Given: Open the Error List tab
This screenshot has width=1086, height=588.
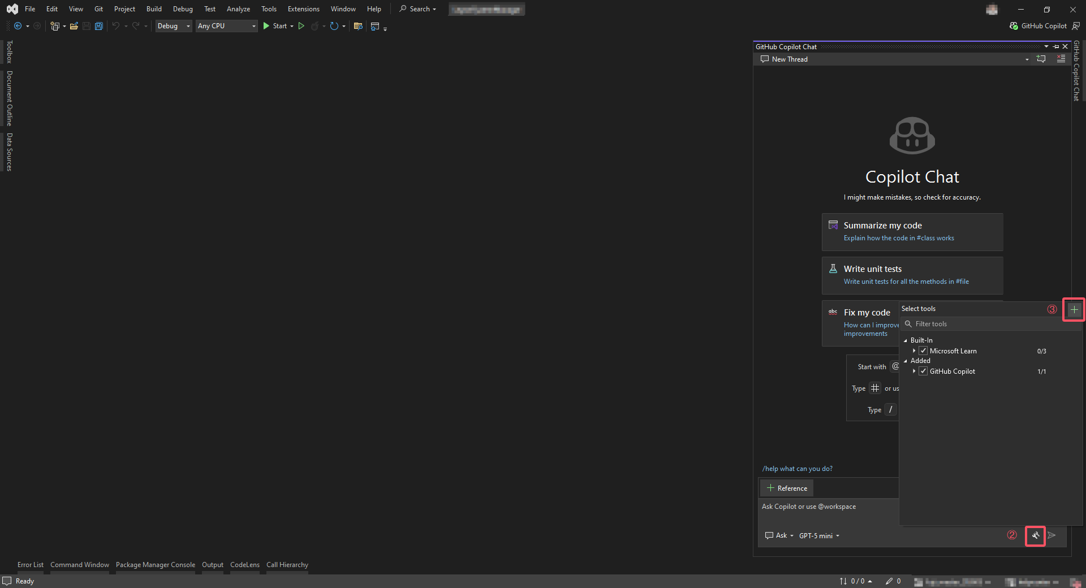Looking at the screenshot, I should click(x=31, y=565).
